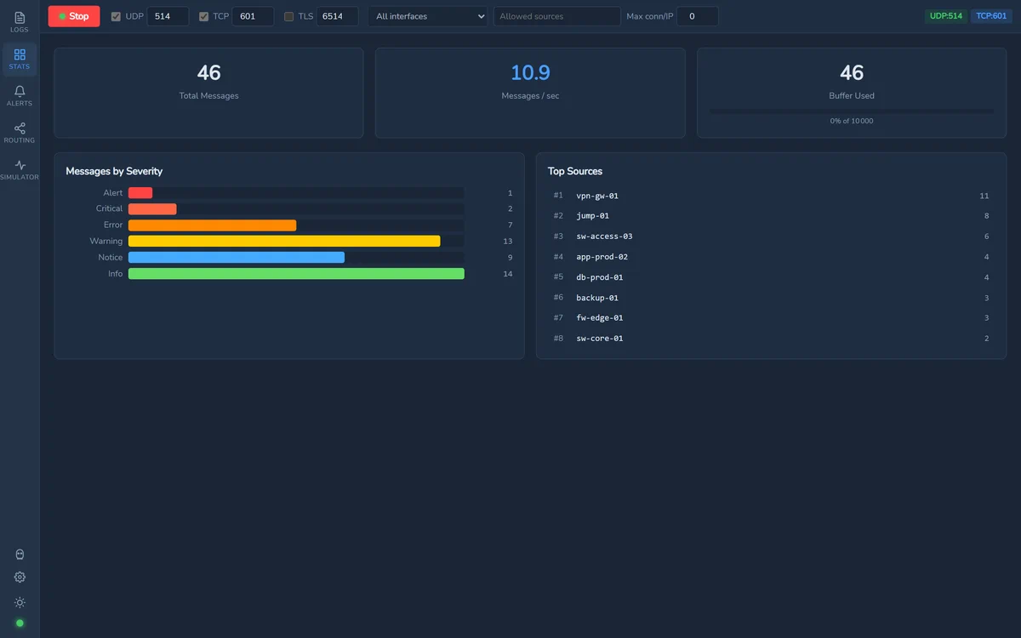Open the Logs view in sidebar
The height and width of the screenshot is (638, 1021).
[x=20, y=22]
